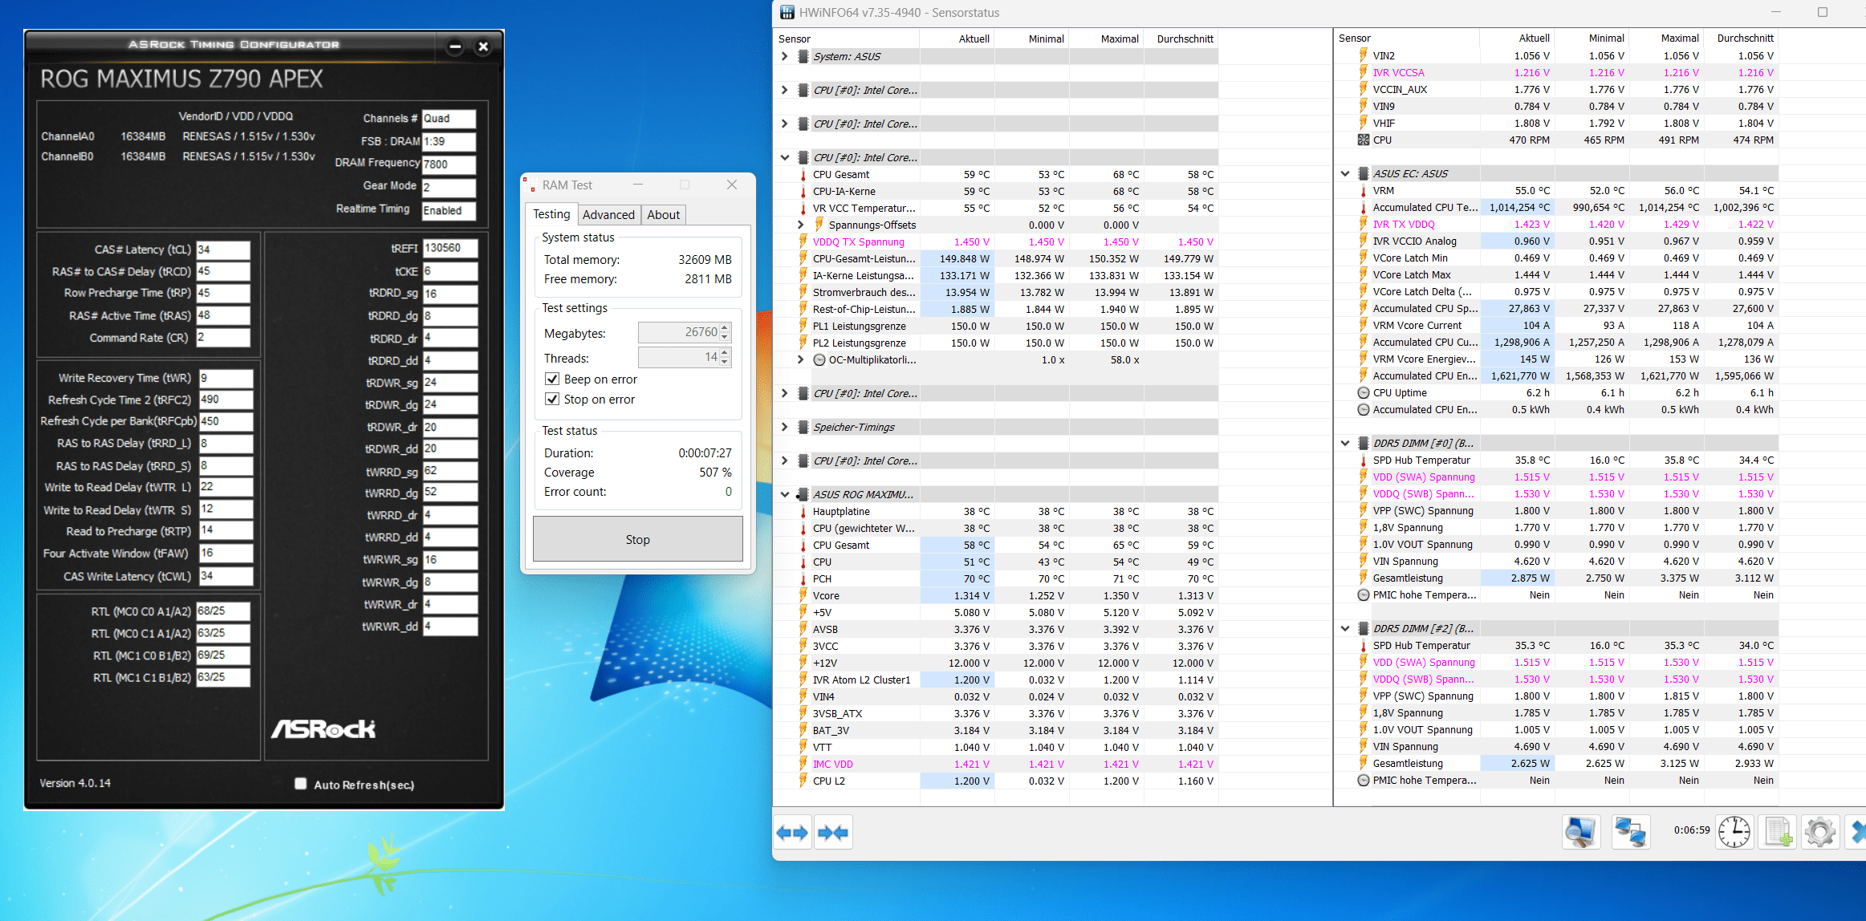Click lightning icon of IVR VCCSA row
Viewport: 1866px width, 921px height.
[x=1364, y=72]
